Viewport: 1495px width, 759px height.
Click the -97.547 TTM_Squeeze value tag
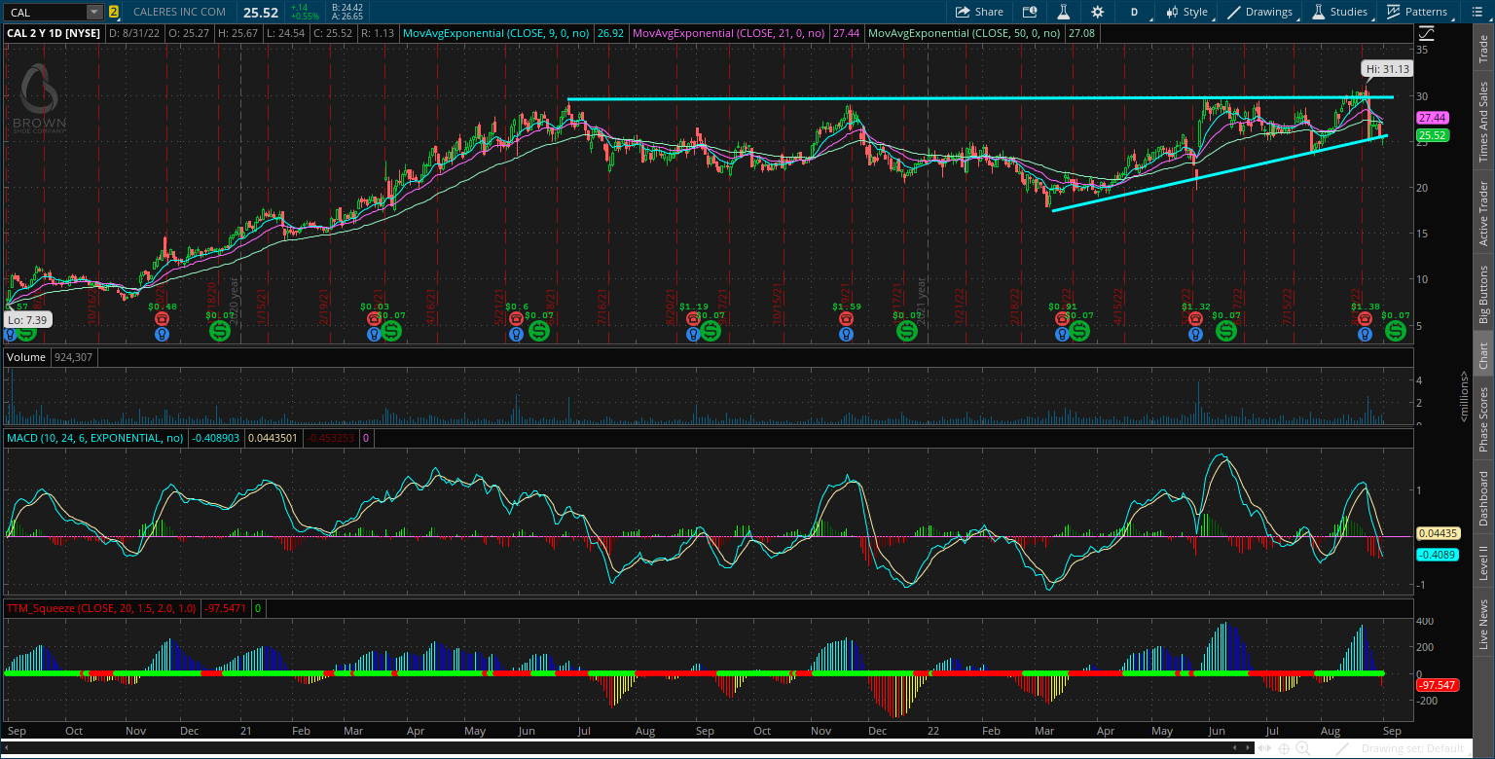point(1437,685)
